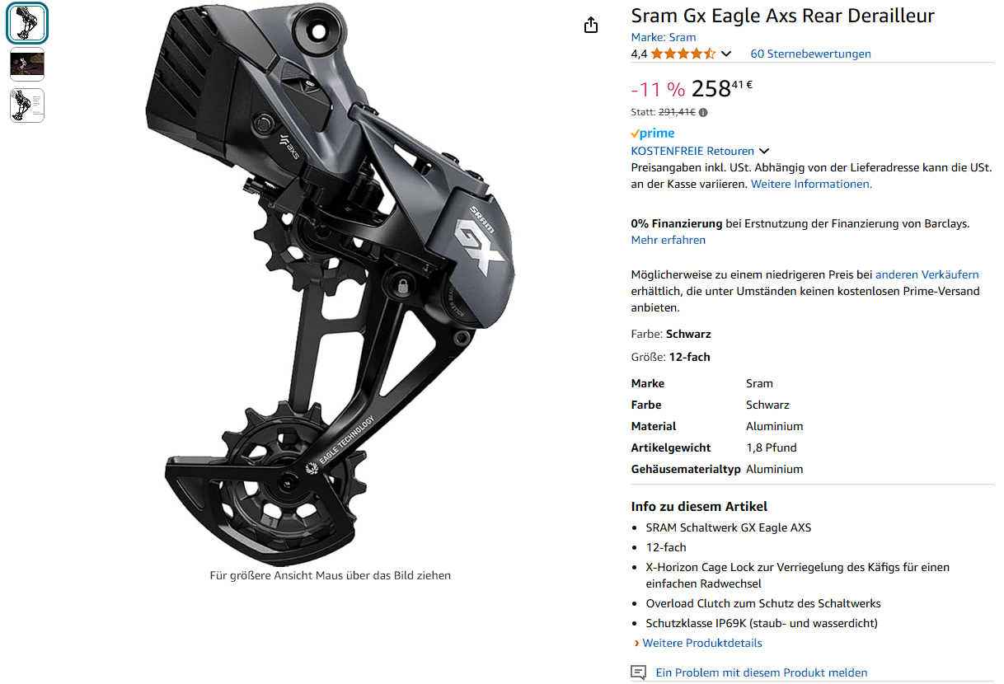The height and width of the screenshot is (684, 1004).
Task: Click the speech-bubble report problem icon
Action: [639, 672]
